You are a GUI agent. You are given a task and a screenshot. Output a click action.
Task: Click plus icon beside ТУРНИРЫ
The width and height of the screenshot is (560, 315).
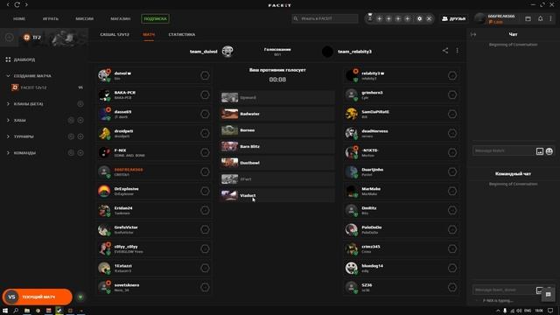click(x=80, y=136)
